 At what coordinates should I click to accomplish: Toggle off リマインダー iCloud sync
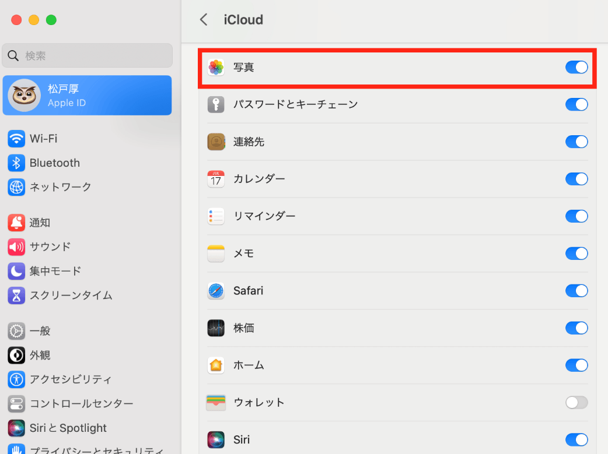[x=576, y=216]
